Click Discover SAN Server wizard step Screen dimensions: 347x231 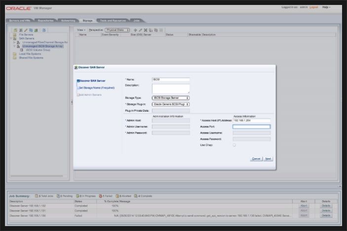[92, 81]
